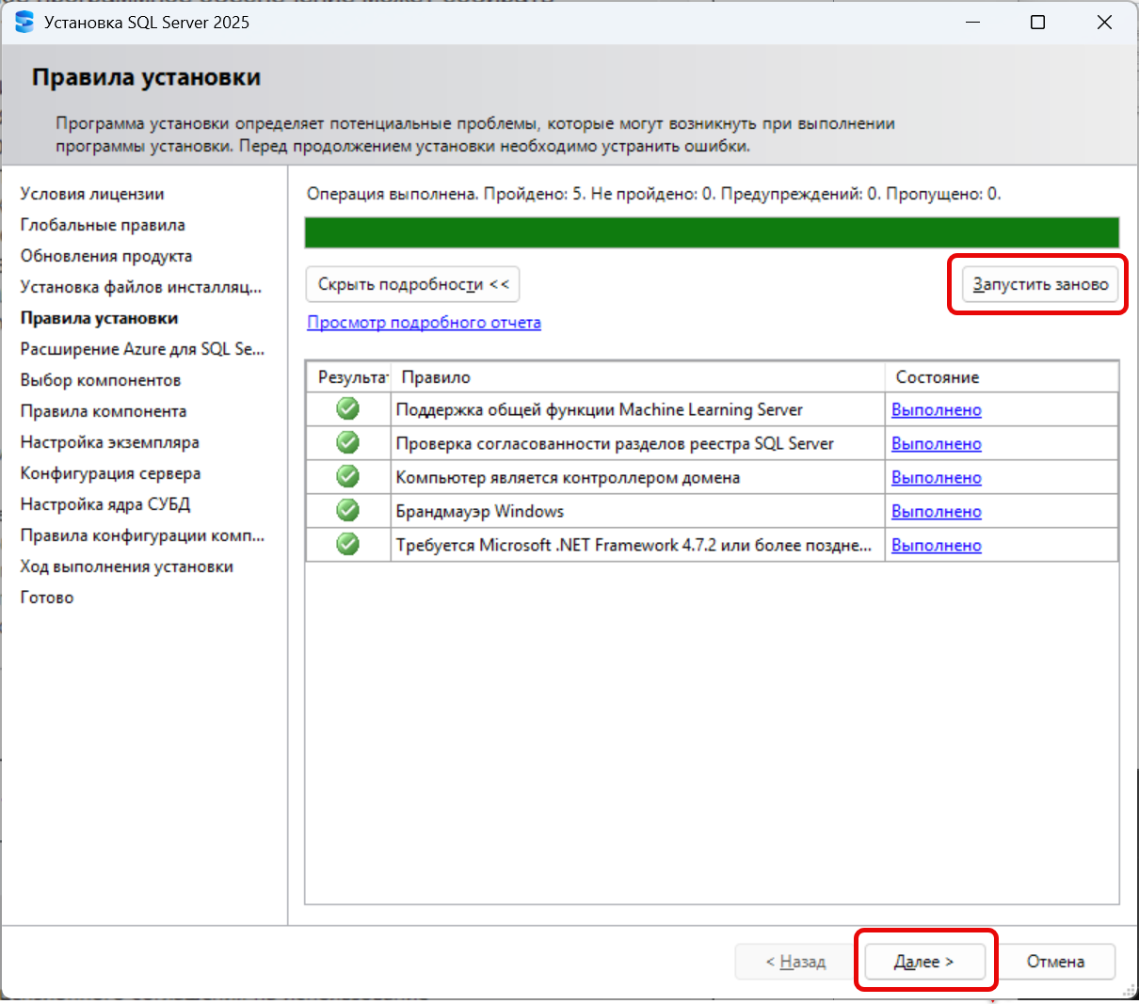Click the SQL Server installer title bar icon
The image size is (1139, 1004).
pos(24,22)
